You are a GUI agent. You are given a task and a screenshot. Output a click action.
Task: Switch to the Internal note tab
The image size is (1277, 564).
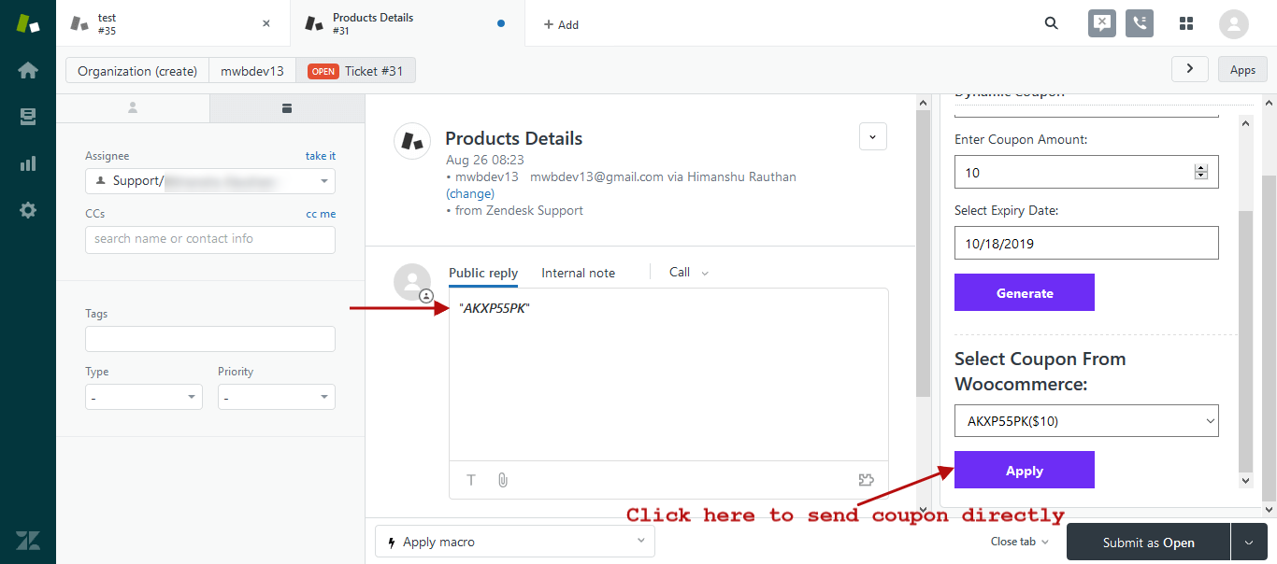578,273
